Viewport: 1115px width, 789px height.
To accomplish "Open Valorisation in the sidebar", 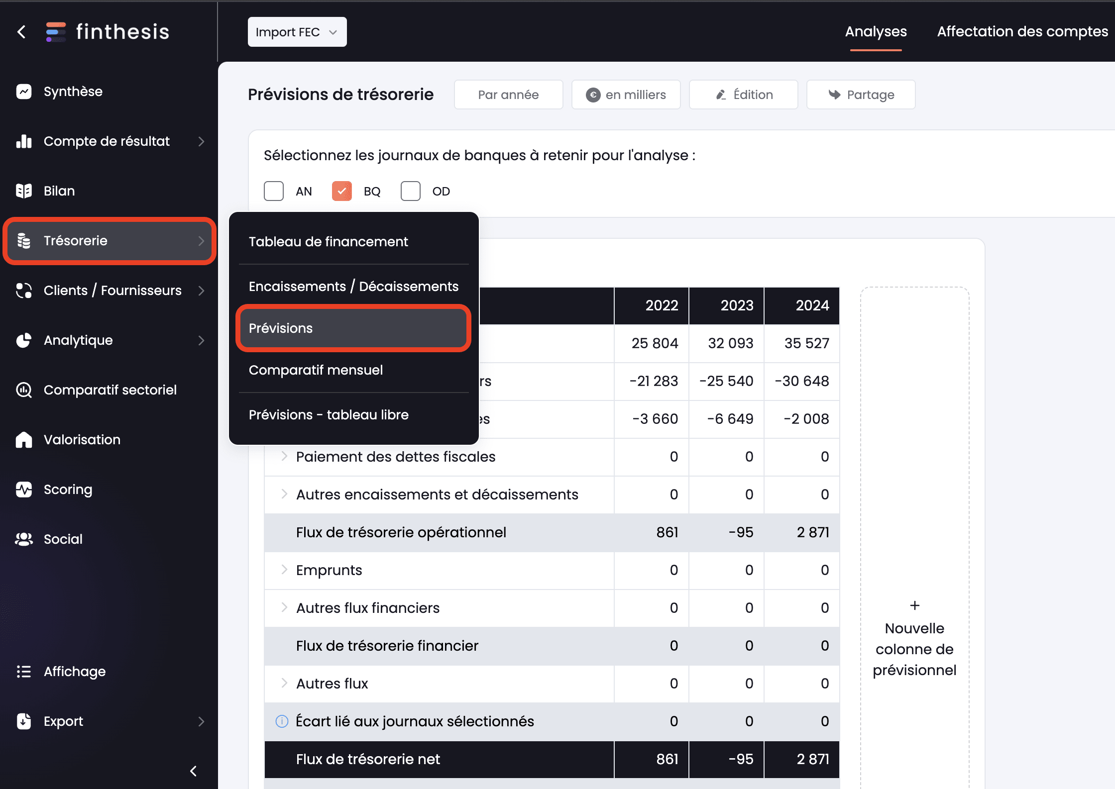I will (82, 440).
